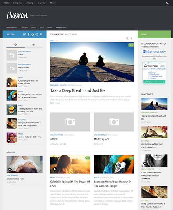Expand the Styling menu
The height and width of the screenshot is (210, 173).
click(31, 3)
